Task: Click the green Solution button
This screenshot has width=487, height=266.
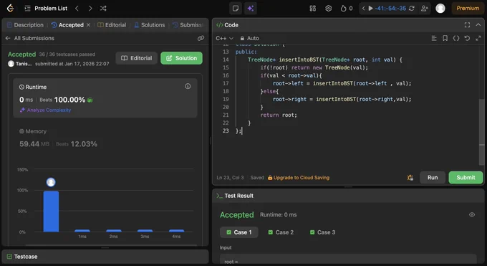Action: (x=181, y=58)
